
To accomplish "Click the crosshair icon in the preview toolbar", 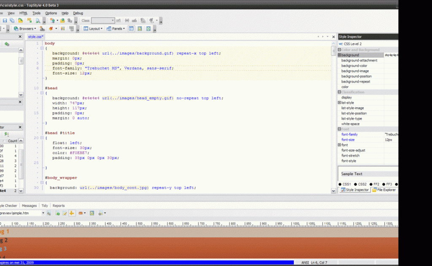I will 72,213.
